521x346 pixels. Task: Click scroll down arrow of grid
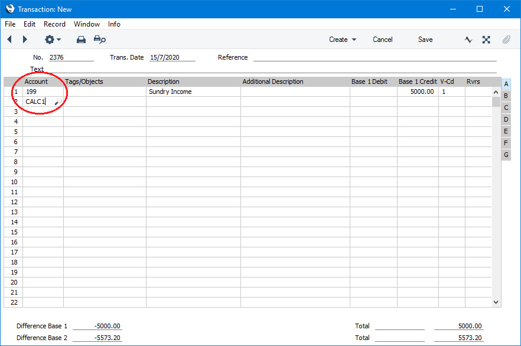pos(496,302)
